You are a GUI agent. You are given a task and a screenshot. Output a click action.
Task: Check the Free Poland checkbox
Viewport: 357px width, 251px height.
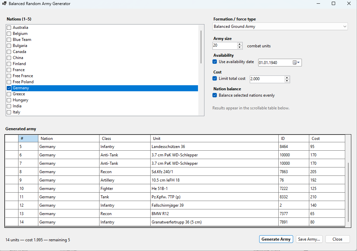point(9,82)
